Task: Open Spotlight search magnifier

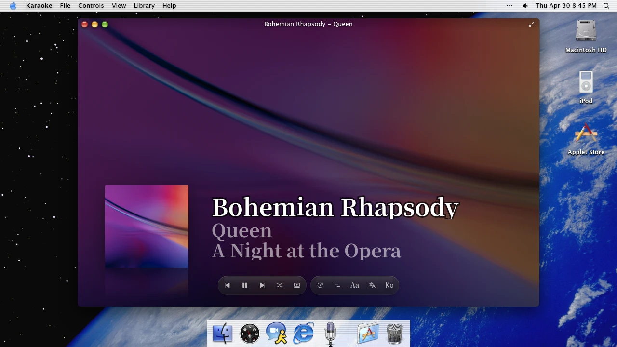Action: (606, 5)
